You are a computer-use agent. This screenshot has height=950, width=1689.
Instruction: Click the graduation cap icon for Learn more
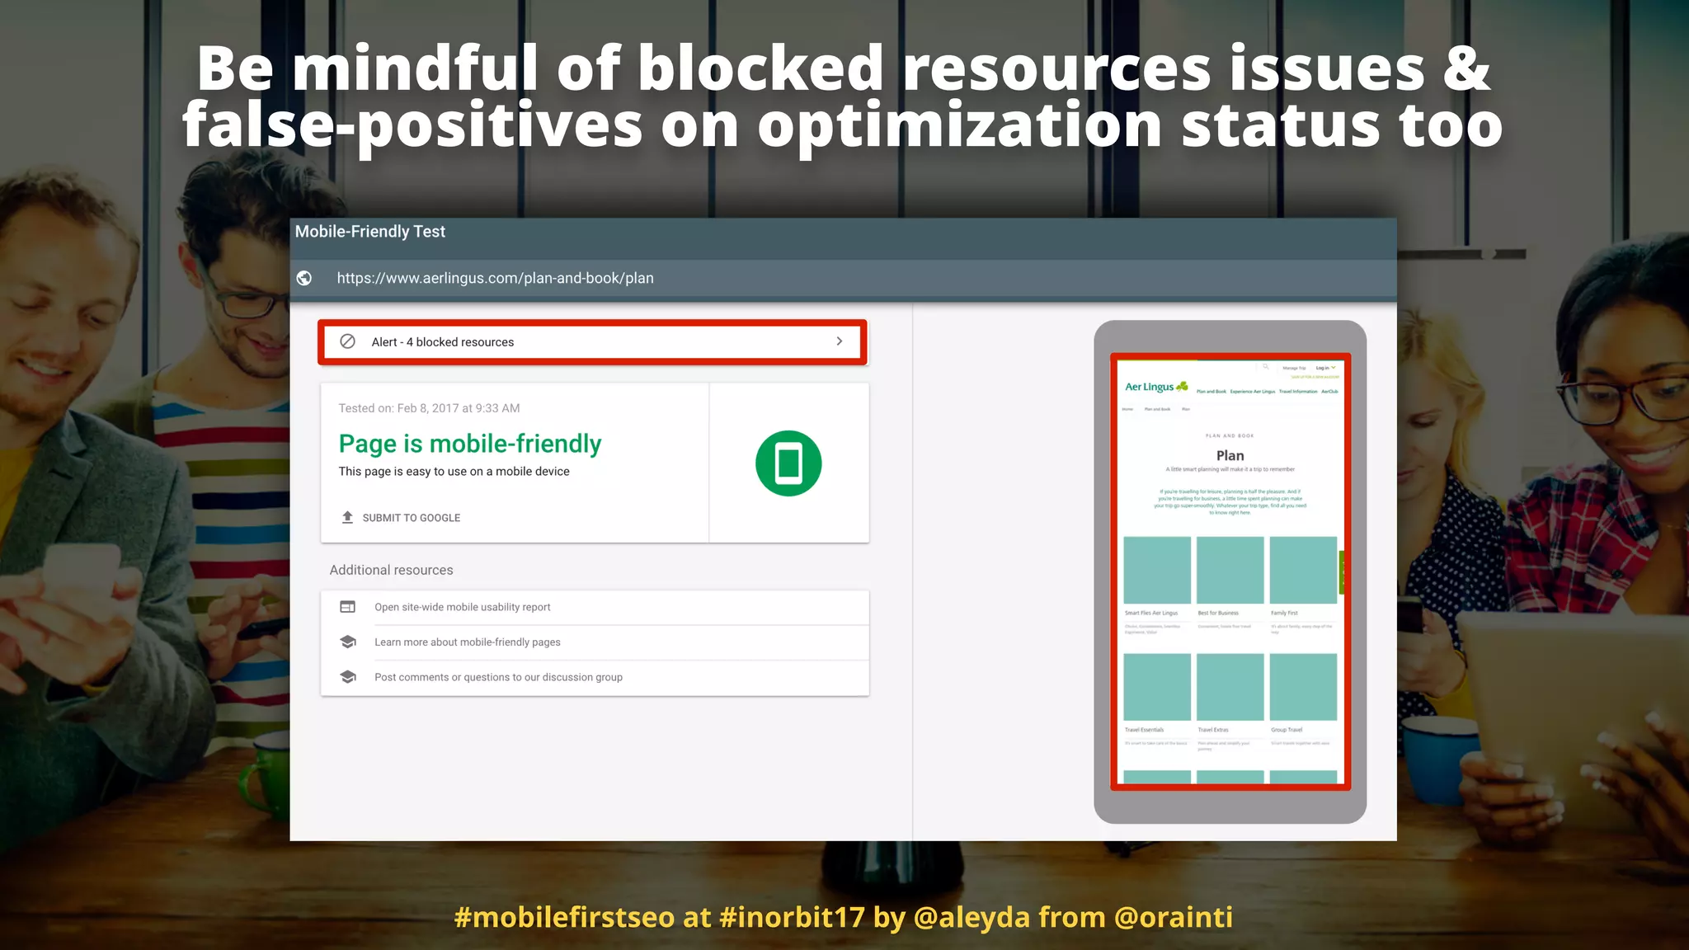click(x=348, y=642)
